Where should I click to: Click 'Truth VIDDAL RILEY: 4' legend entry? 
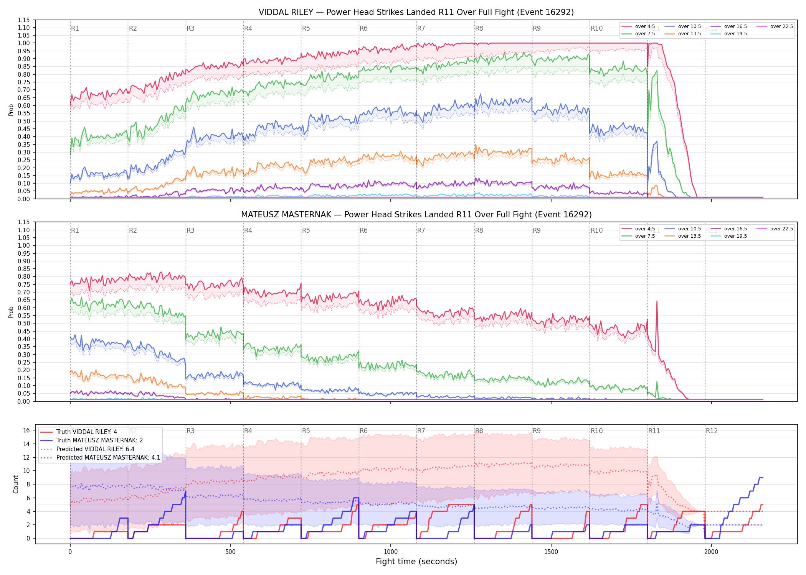pyautogui.click(x=87, y=432)
